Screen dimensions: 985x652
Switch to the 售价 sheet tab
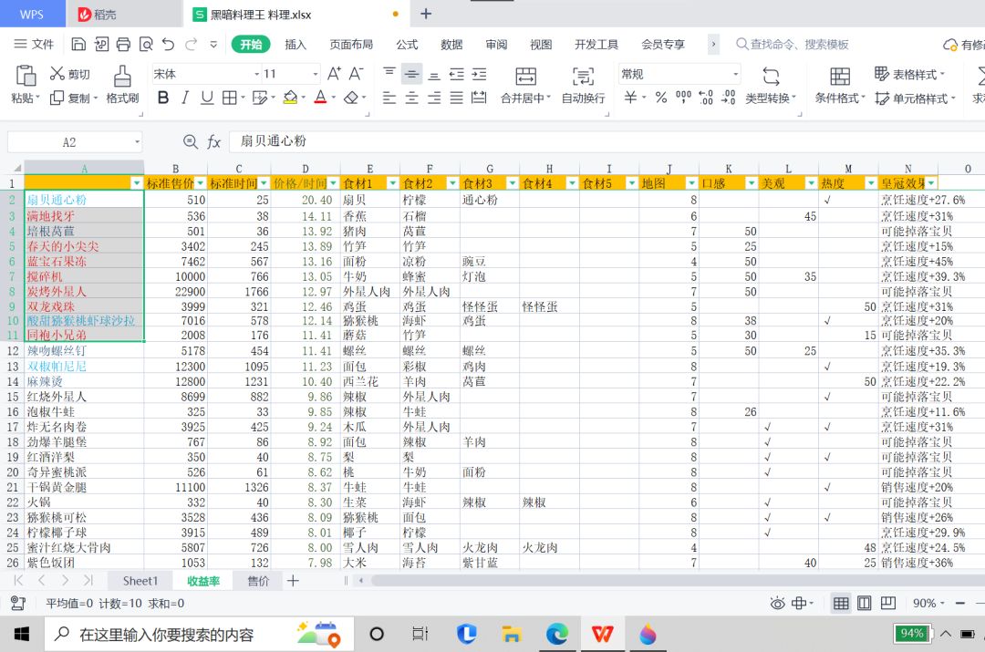258,581
